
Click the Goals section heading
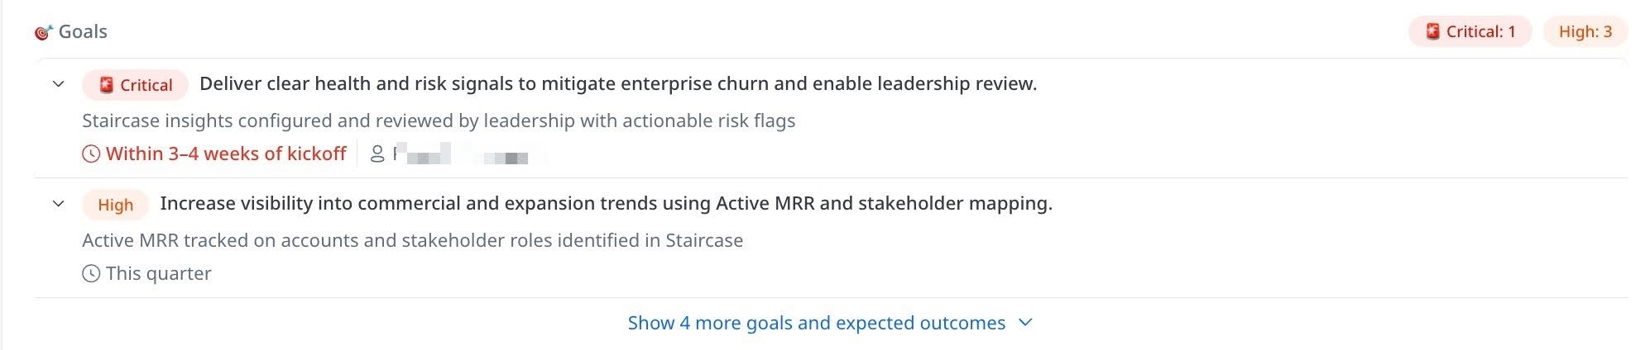tap(83, 31)
